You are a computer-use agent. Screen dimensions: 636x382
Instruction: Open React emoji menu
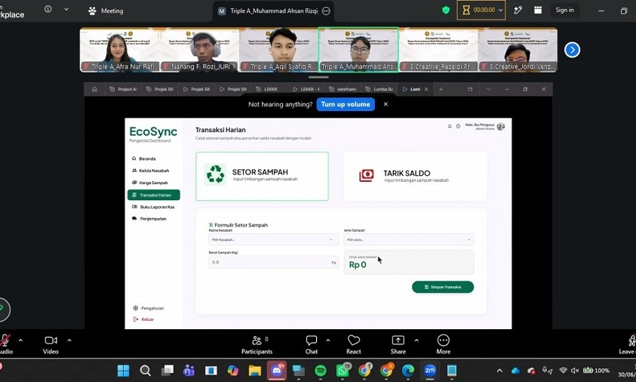pyautogui.click(x=354, y=345)
